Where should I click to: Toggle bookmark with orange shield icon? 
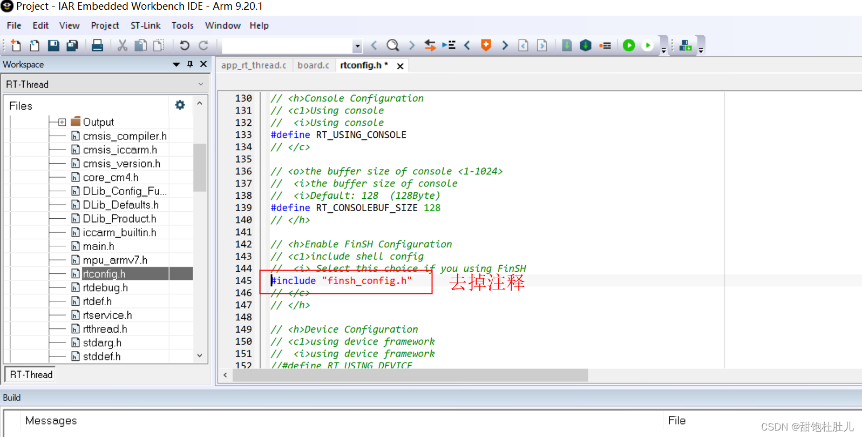pyautogui.click(x=486, y=45)
